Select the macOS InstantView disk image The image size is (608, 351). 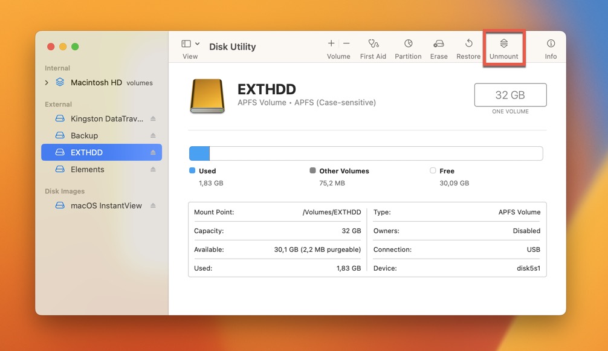(x=106, y=206)
